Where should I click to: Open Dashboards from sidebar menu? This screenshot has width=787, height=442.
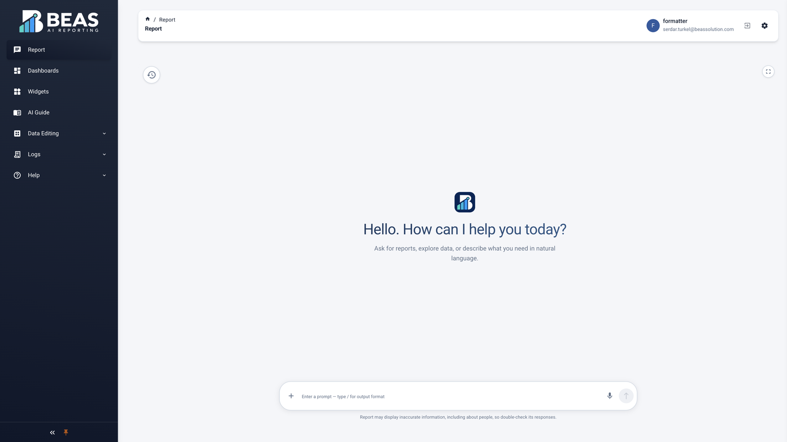[59, 71]
